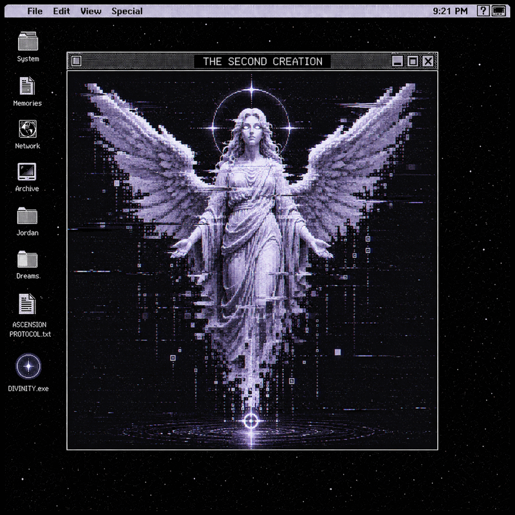Open the Jordan folder icon
The height and width of the screenshot is (515, 515).
[x=27, y=216]
